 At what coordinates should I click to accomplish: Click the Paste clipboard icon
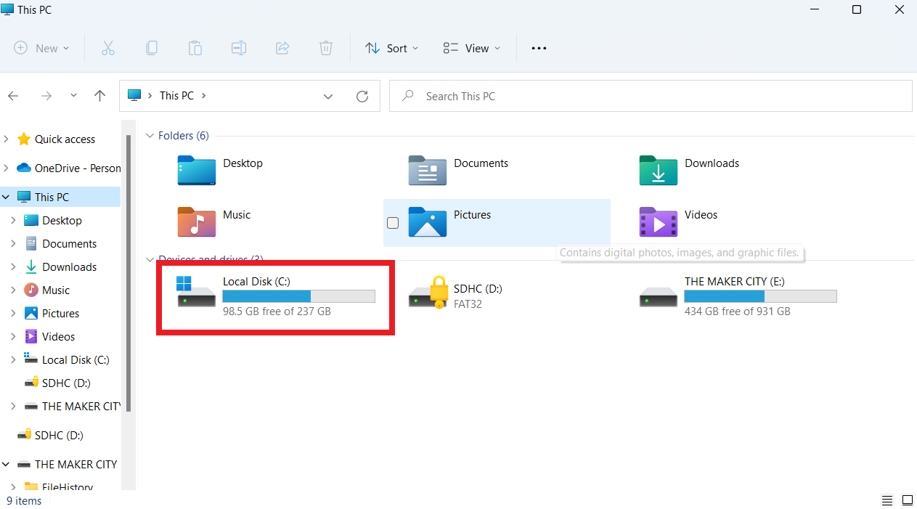point(195,48)
